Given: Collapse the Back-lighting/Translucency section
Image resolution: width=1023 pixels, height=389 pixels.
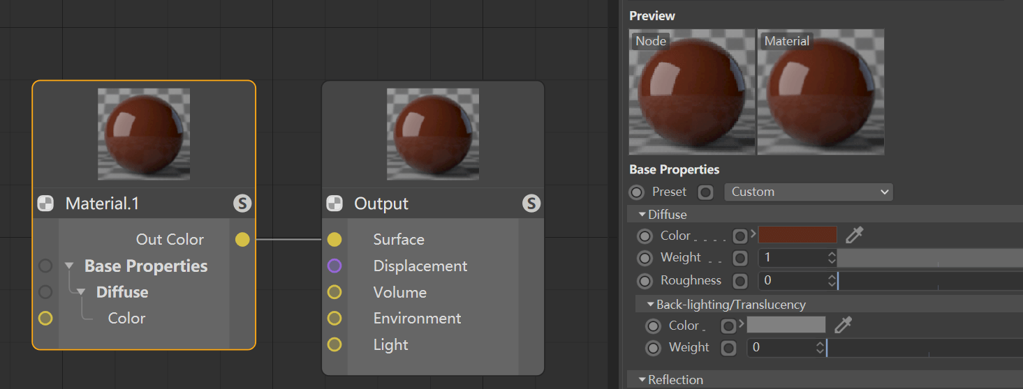Looking at the screenshot, I should click(651, 305).
